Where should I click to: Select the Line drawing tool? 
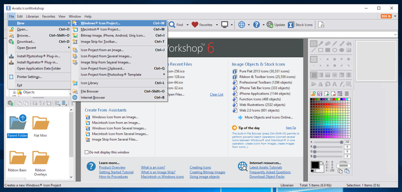(314, 50)
